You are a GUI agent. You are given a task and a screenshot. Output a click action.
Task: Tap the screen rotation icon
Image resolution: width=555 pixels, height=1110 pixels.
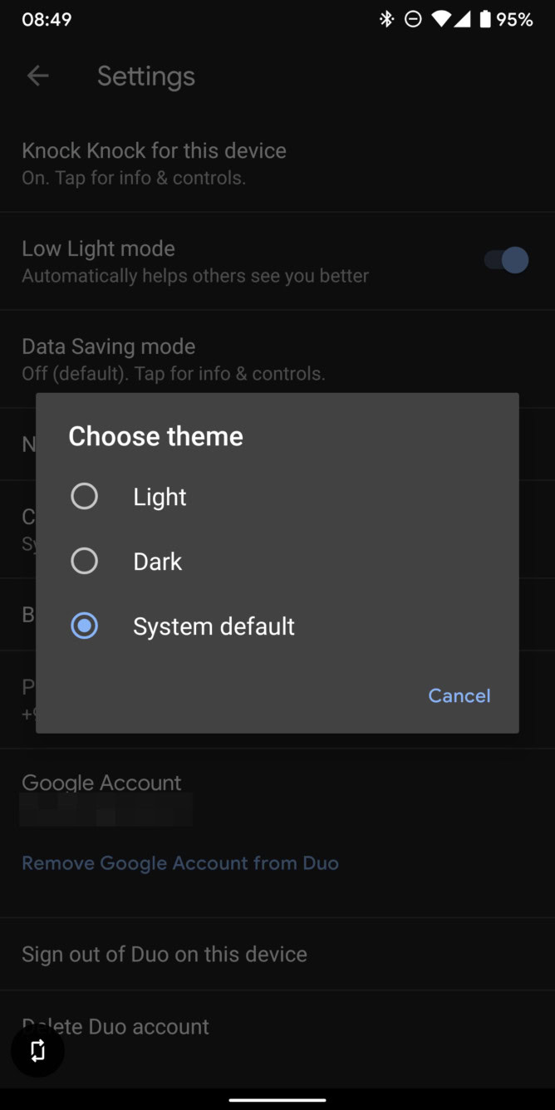coord(37,1050)
